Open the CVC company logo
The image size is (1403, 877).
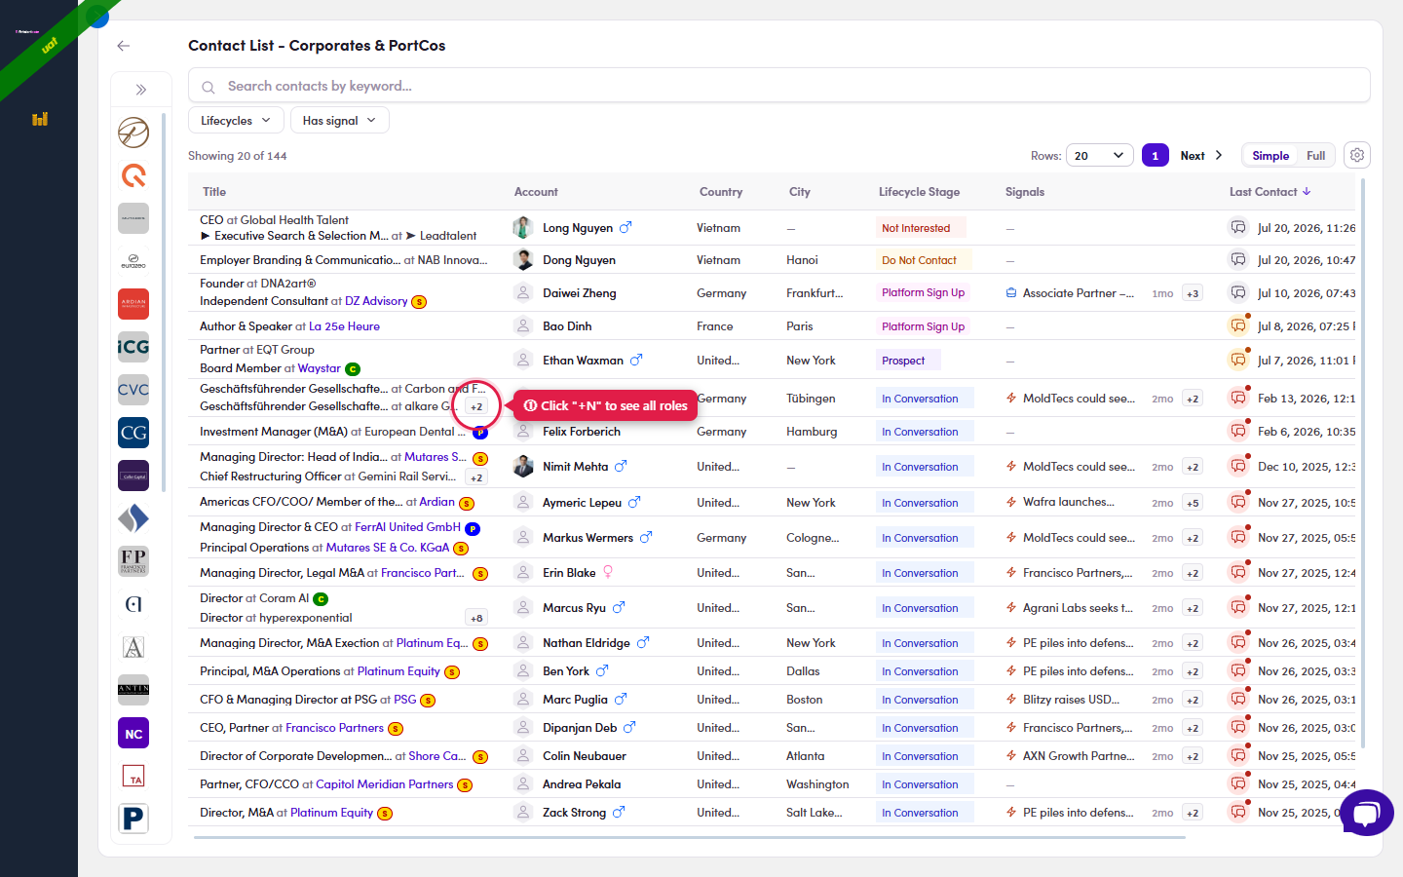(133, 390)
